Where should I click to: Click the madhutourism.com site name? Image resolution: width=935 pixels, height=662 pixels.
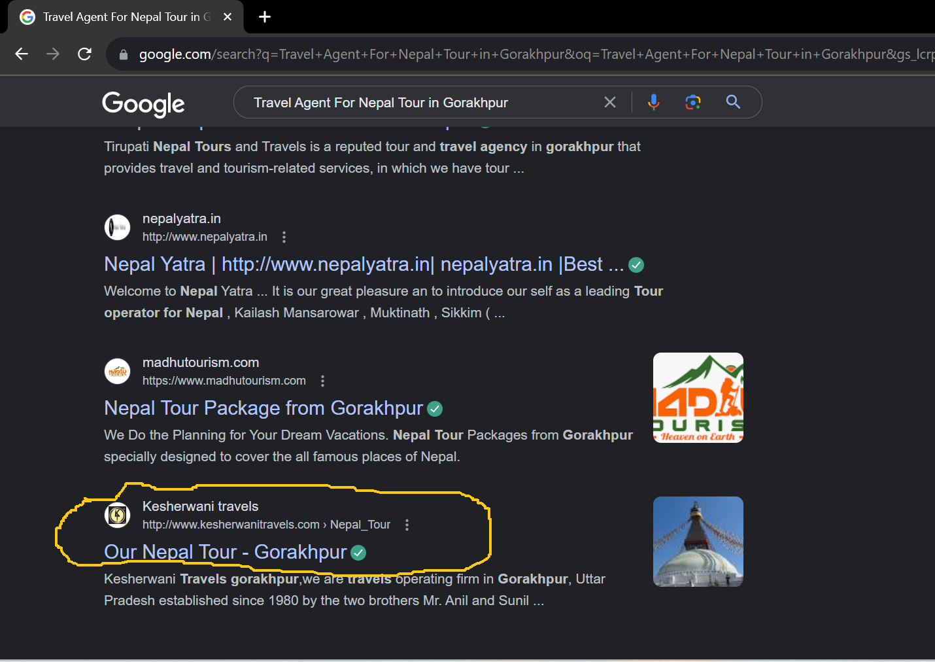click(201, 362)
